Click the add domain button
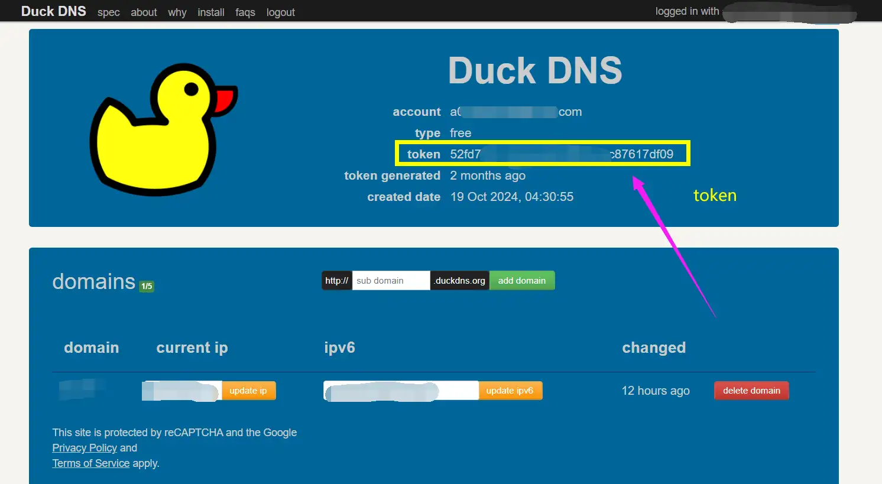The width and height of the screenshot is (882, 484). point(521,280)
